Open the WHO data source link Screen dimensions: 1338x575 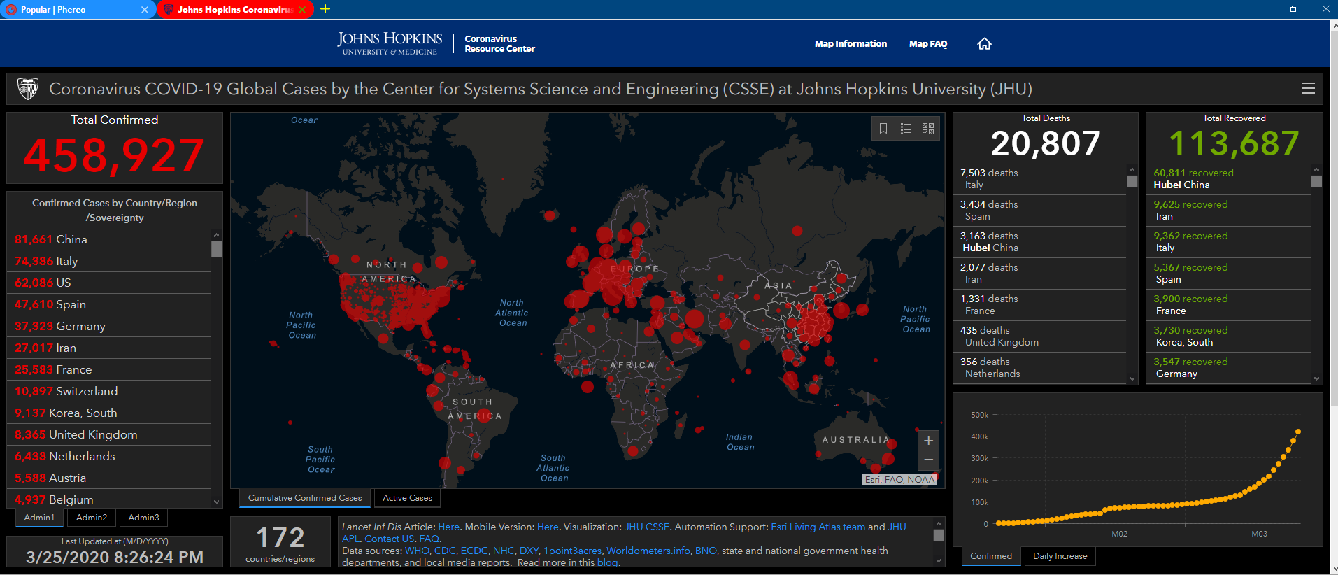tap(417, 551)
